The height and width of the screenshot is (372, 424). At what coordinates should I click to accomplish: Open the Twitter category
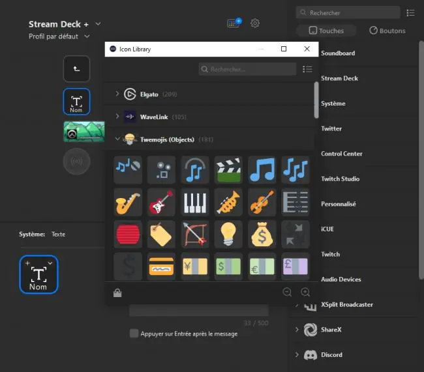pyautogui.click(x=331, y=128)
